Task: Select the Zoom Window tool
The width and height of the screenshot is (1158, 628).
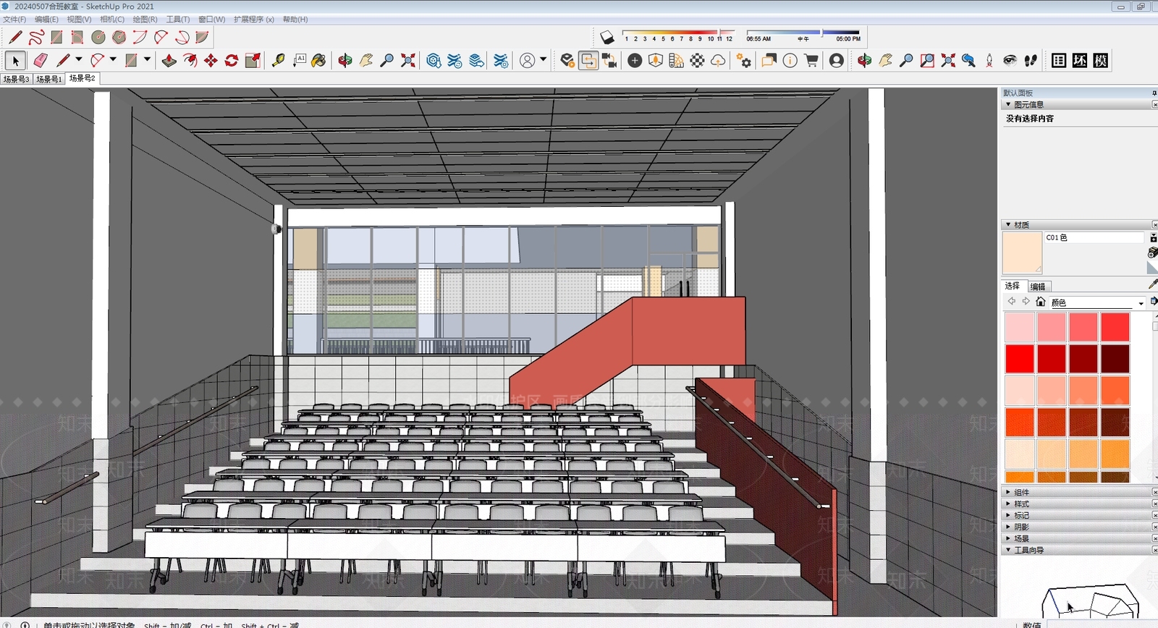Action: [x=927, y=61]
